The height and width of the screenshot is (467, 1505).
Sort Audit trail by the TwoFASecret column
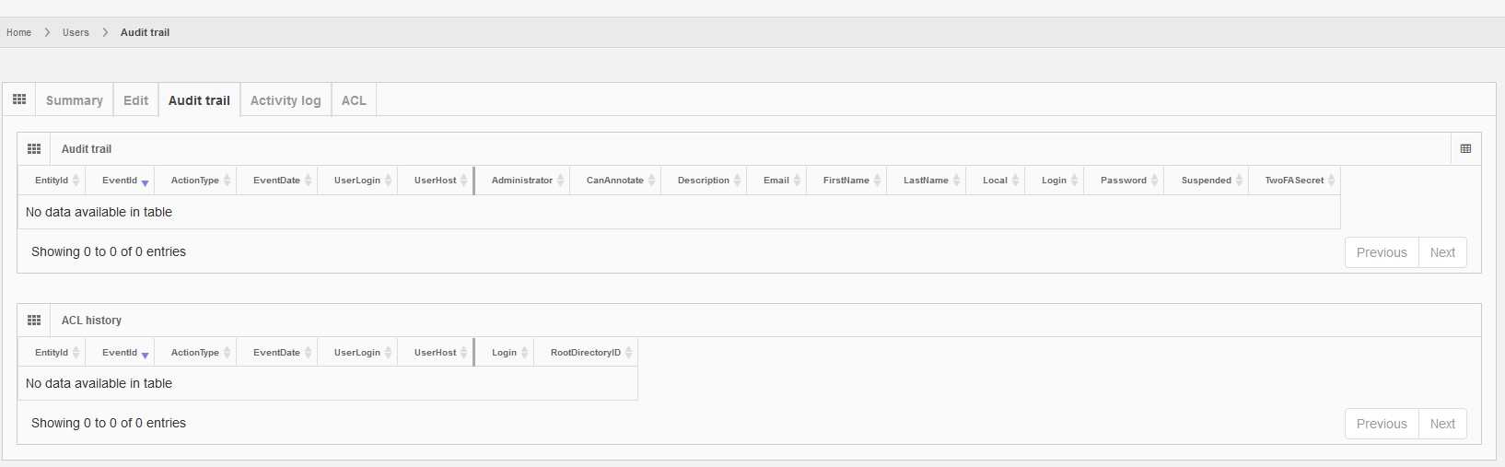(x=1294, y=181)
